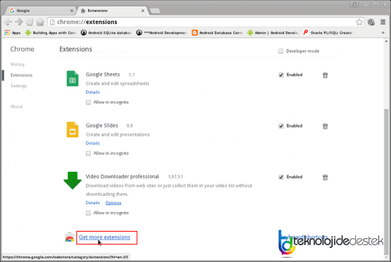The height and width of the screenshot is (262, 391).
Task: Open the user profile button in the title bar
Action: [354, 4]
